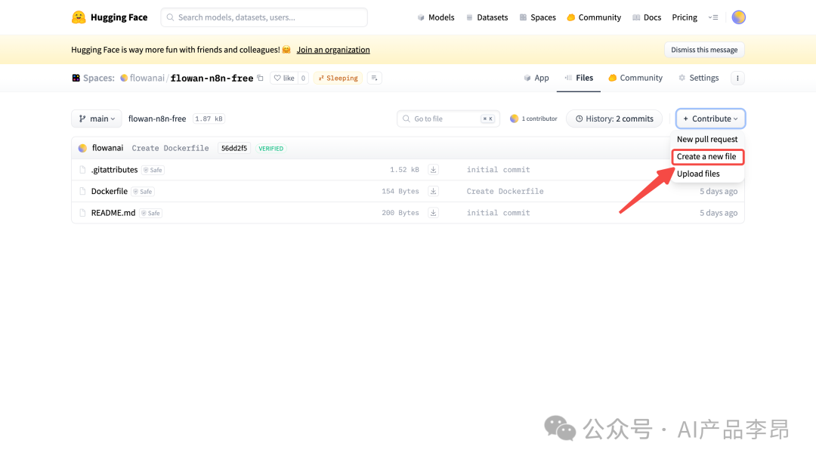This screenshot has width=816, height=462.
Task: Open the Create Dockerfile message in the Dockerfile row
Action: click(x=505, y=191)
